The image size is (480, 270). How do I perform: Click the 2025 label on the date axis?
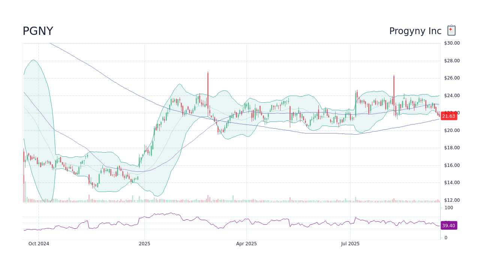tap(144, 243)
